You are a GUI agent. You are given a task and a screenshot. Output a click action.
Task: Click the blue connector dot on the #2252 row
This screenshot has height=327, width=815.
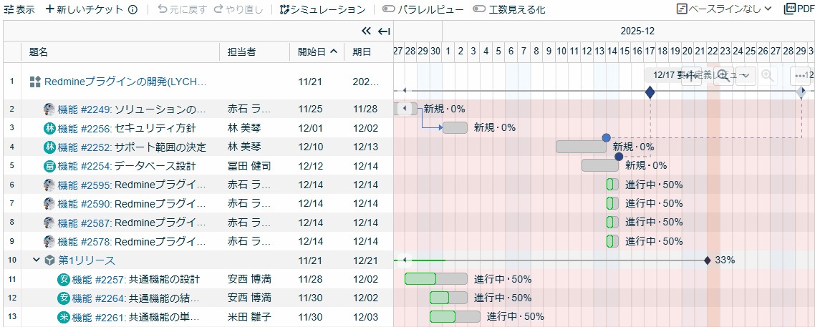[606, 137]
